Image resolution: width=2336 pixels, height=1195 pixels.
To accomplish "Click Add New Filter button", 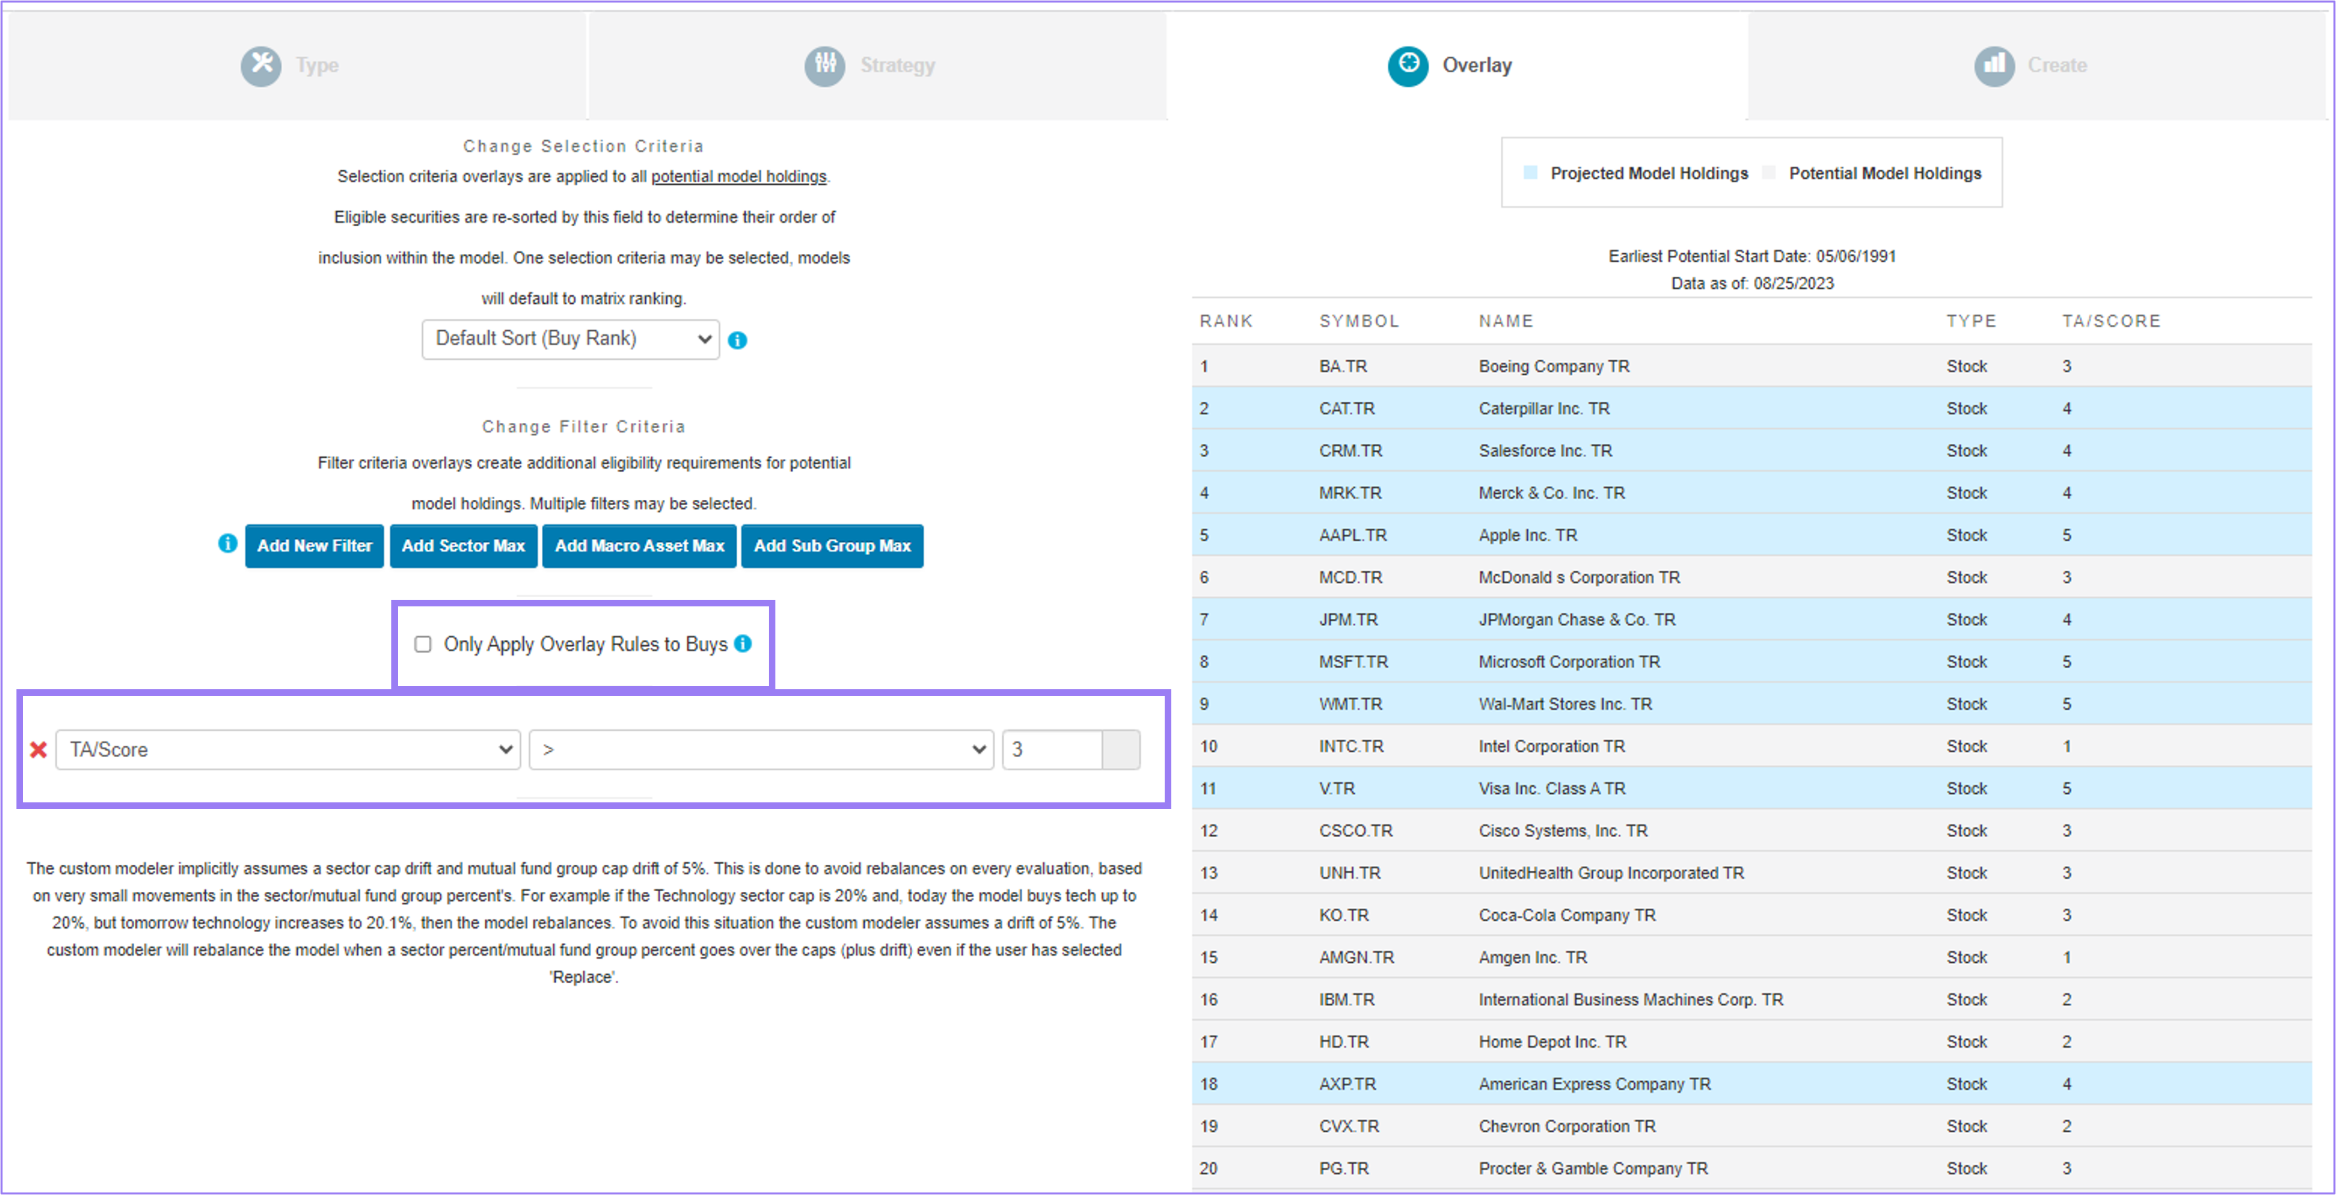I will click(314, 546).
